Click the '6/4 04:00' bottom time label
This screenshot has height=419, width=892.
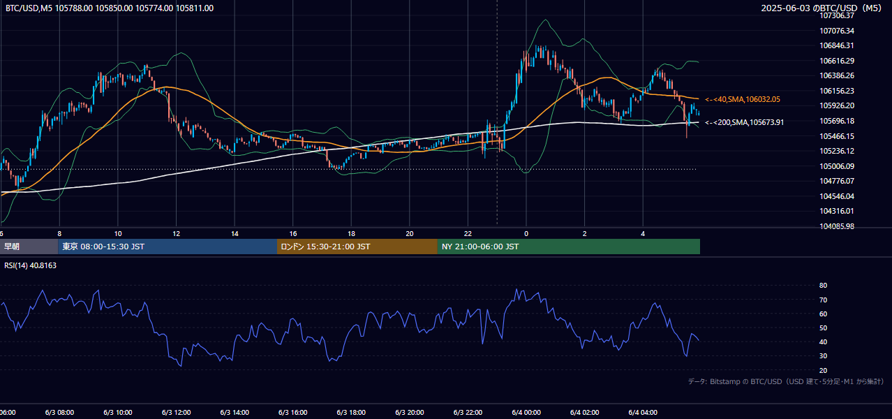642,413
